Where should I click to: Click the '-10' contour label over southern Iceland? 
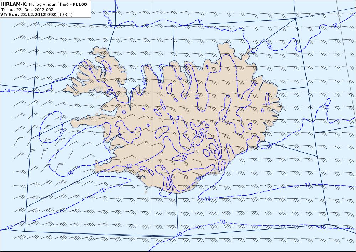[162, 168]
